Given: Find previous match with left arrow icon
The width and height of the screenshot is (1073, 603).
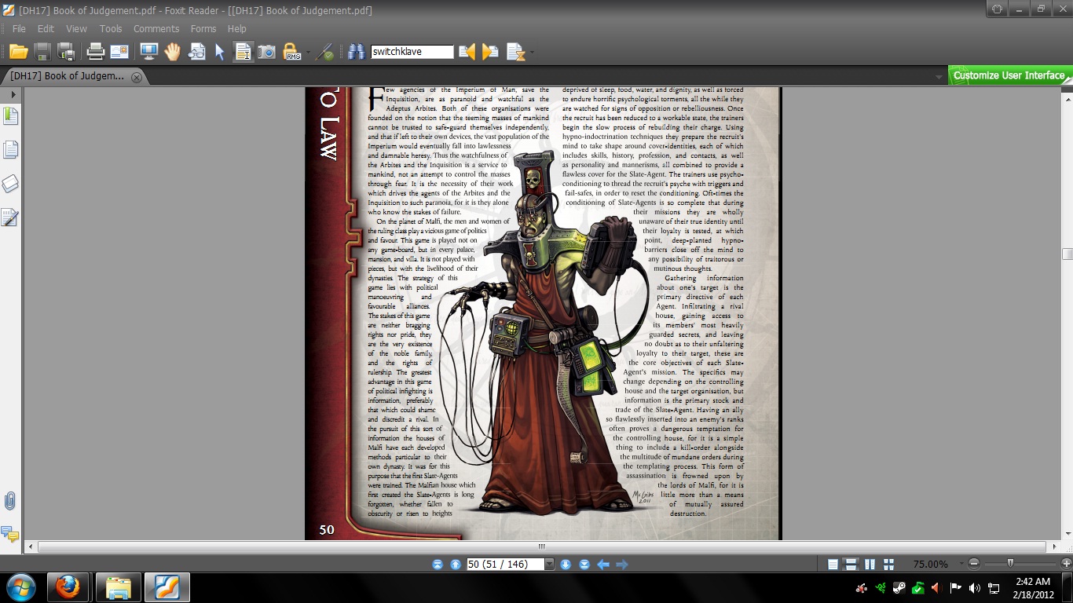Looking at the screenshot, I should click(467, 52).
